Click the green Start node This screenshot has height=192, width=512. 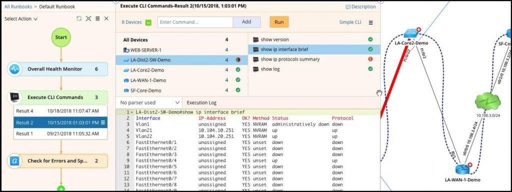click(60, 37)
